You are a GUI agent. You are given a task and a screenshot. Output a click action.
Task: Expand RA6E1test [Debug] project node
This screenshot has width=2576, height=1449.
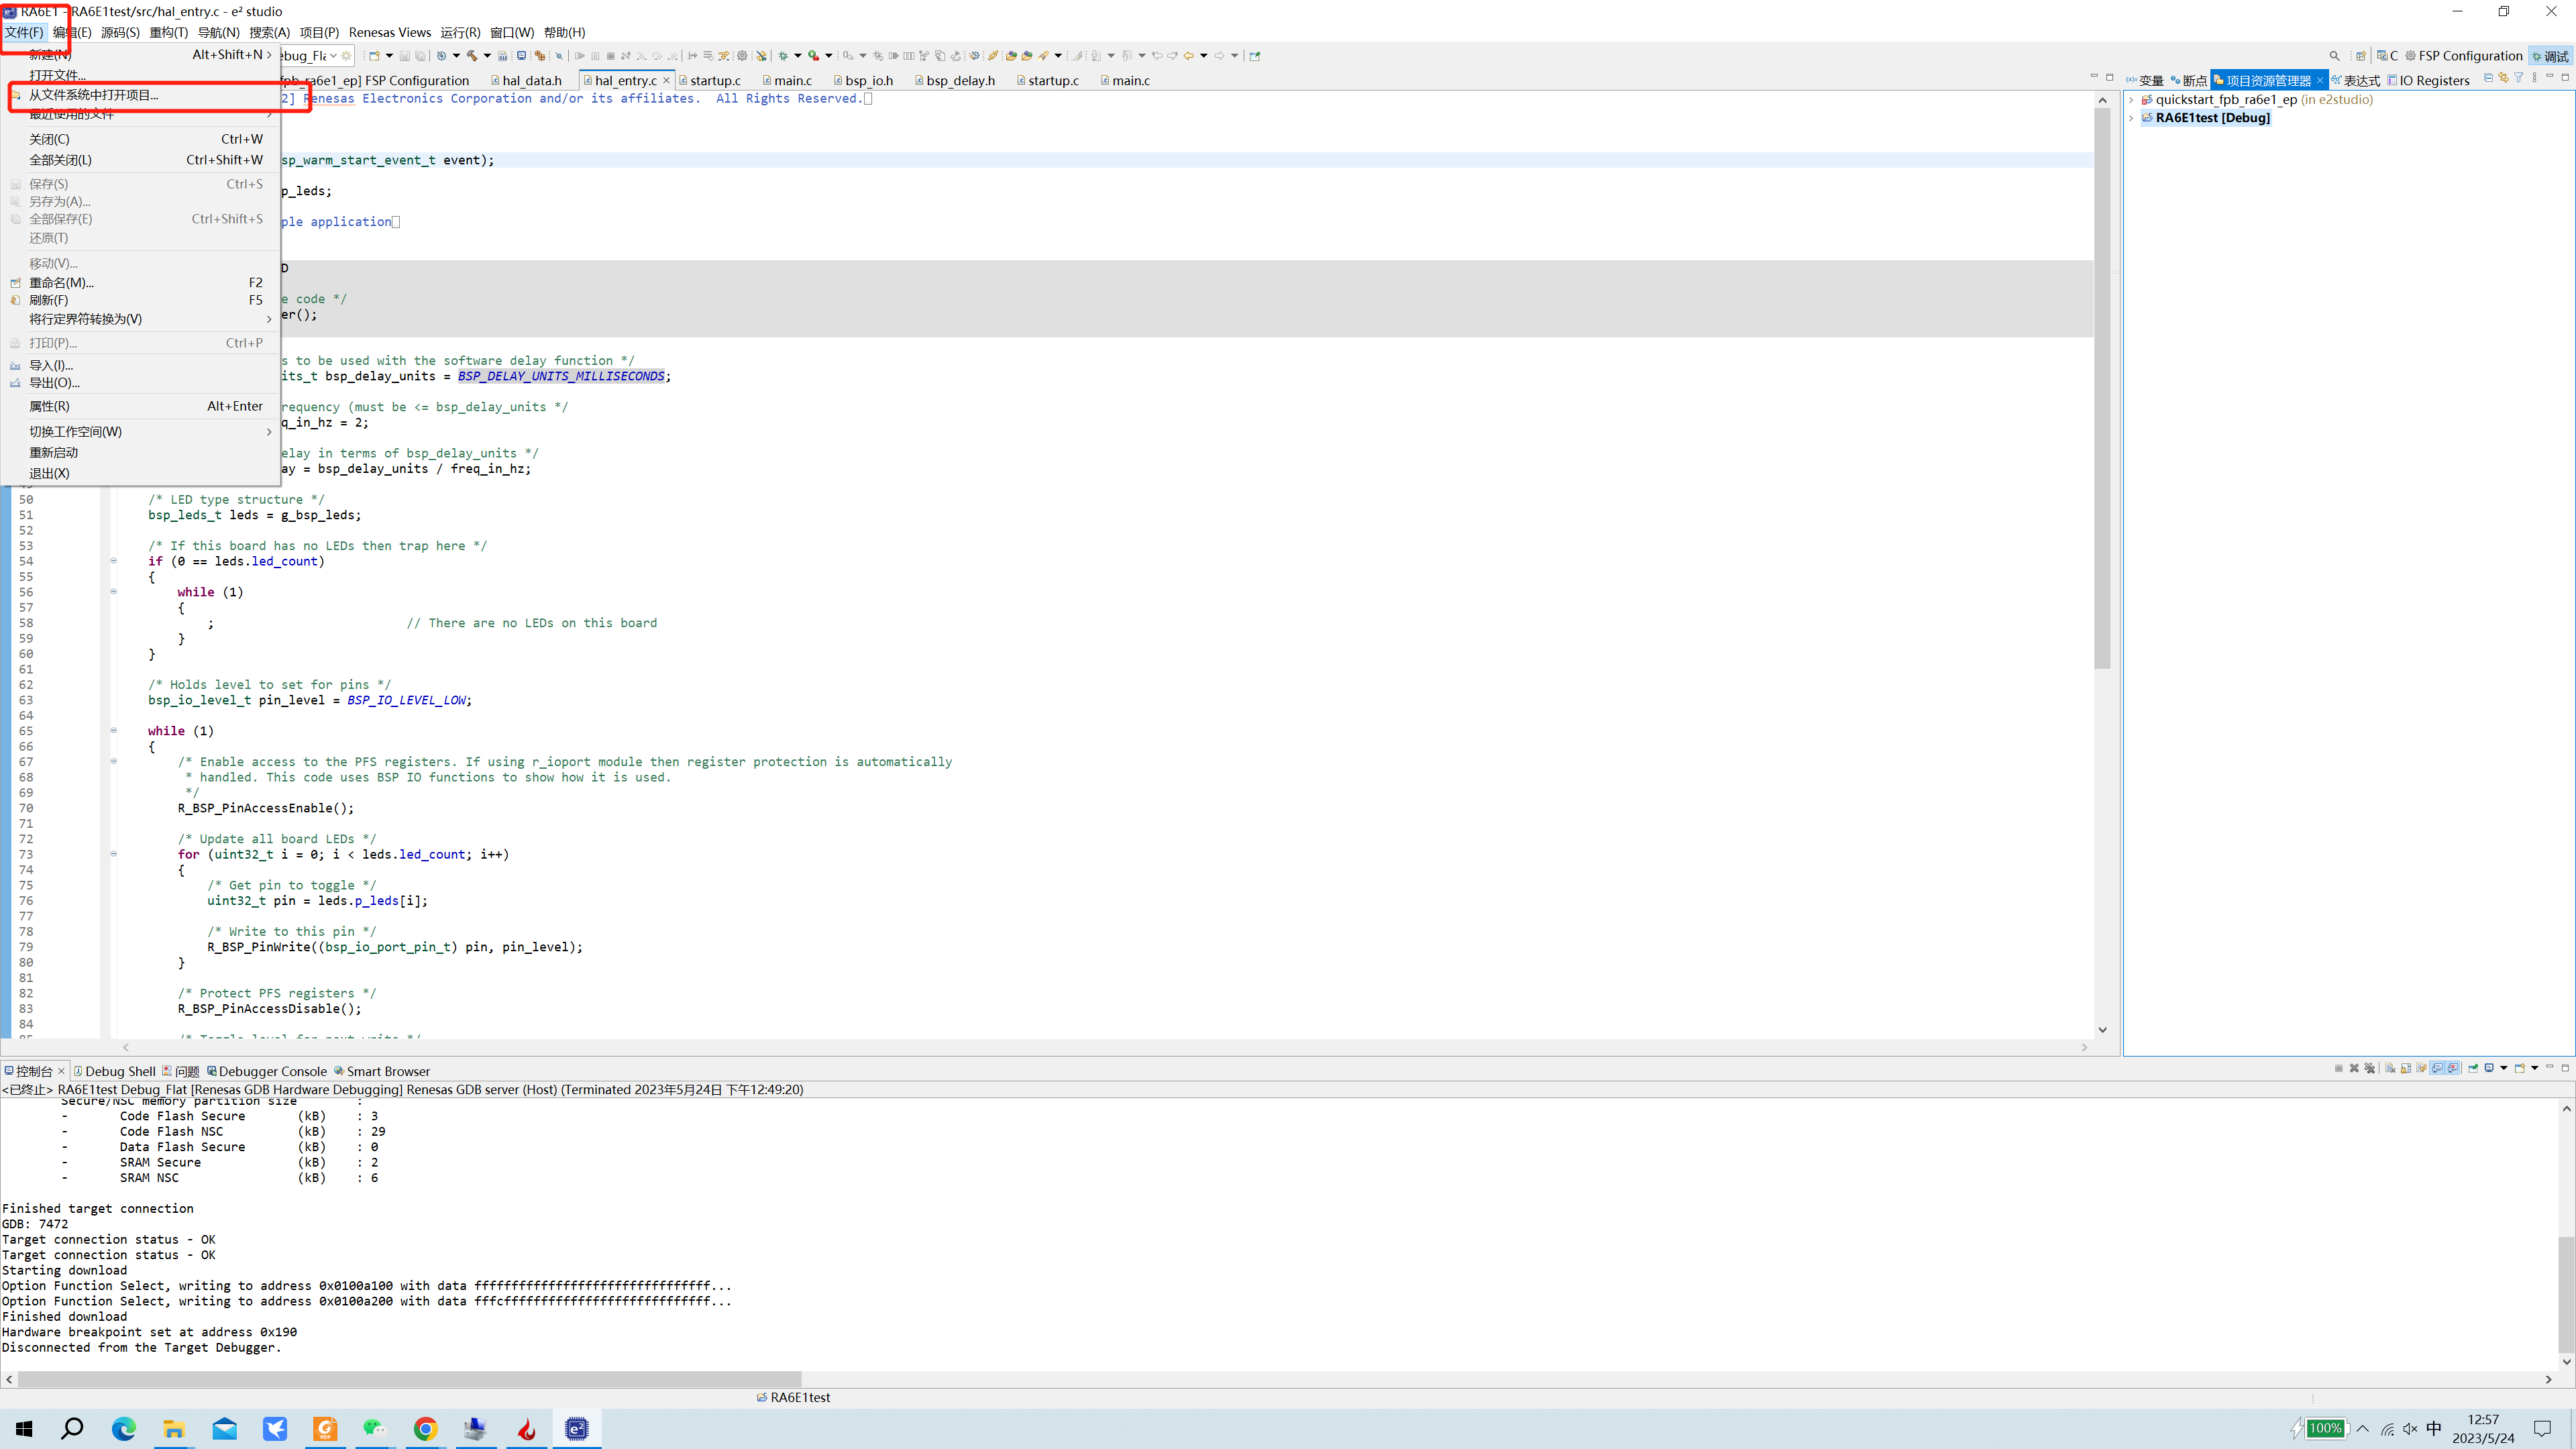[2131, 118]
